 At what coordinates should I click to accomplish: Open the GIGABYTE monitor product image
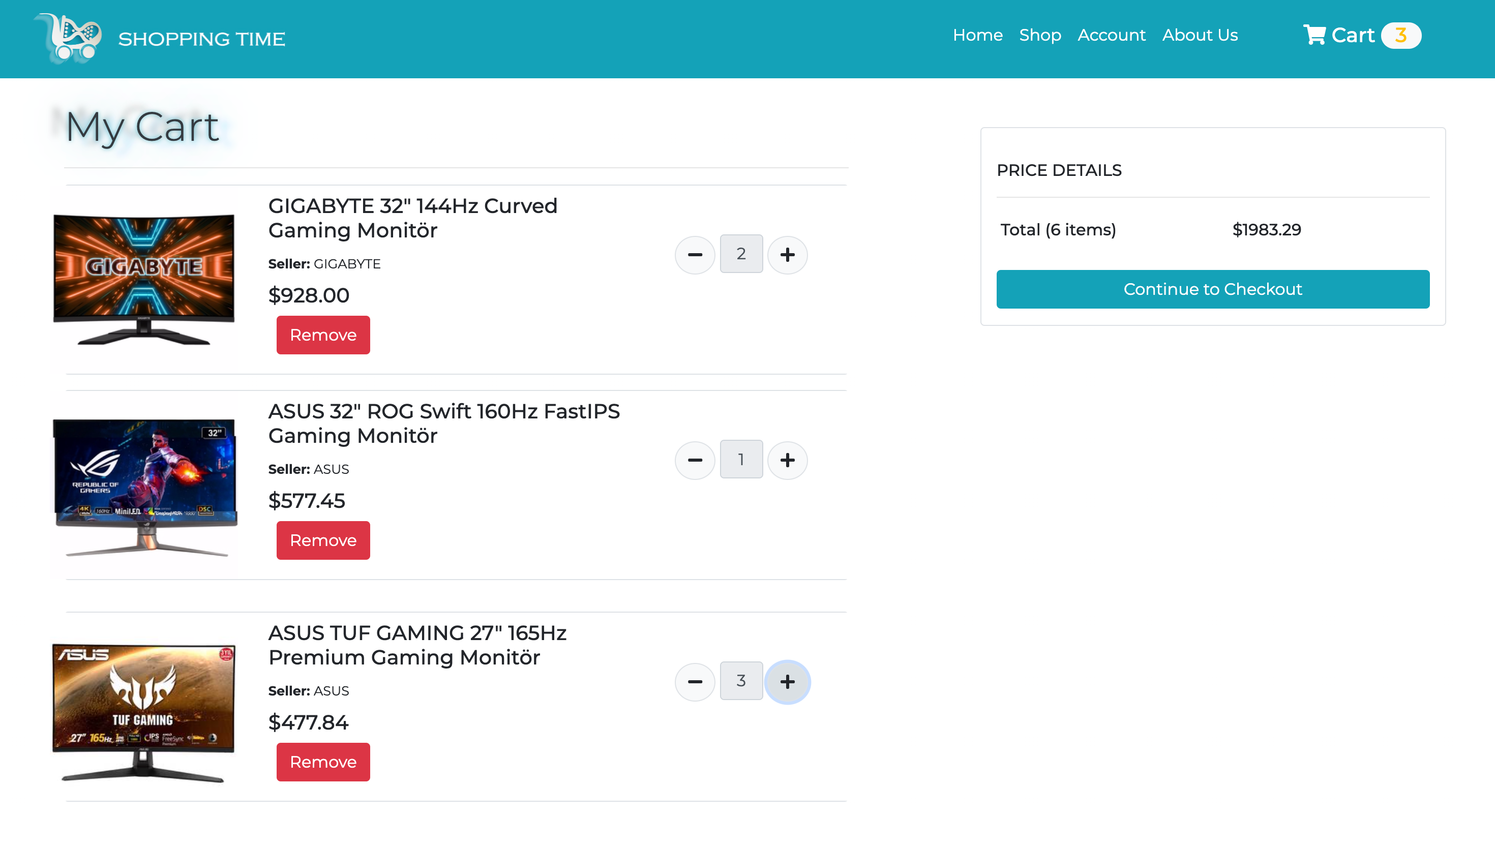pyautogui.click(x=144, y=279)
